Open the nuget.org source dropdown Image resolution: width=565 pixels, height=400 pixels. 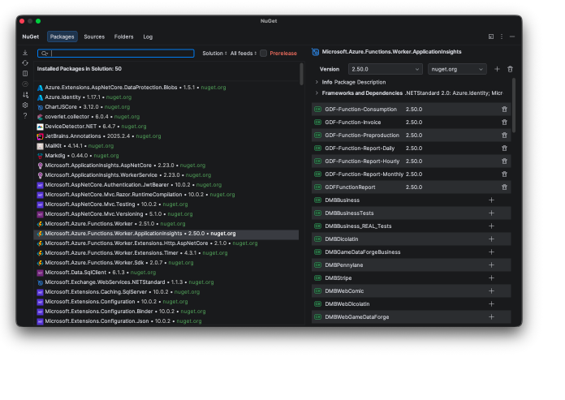point(457,69)
